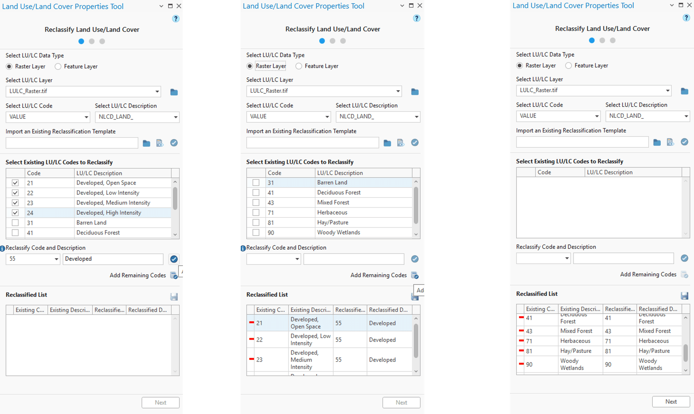Screen dimensions: 694x414
Task: Click the Next button in the left panel
Action: [x=160, y=402]
